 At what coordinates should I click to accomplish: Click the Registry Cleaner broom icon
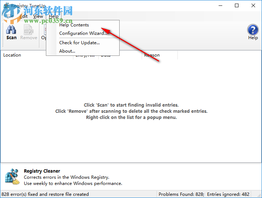point(12,177)
